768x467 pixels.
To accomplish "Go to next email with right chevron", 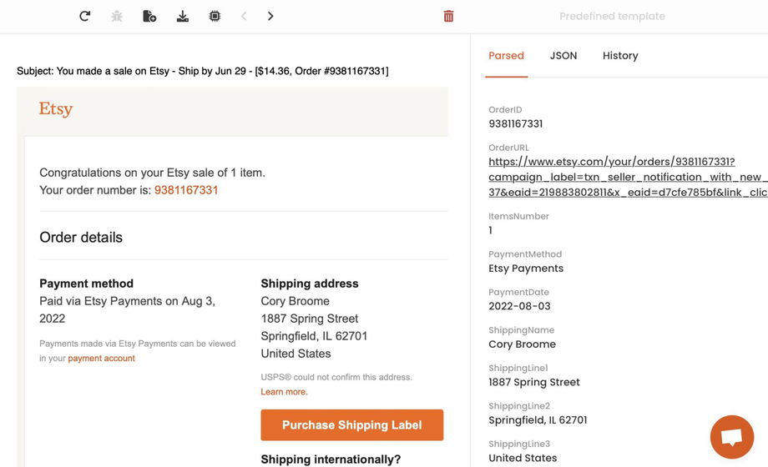I will click(270, 16).
